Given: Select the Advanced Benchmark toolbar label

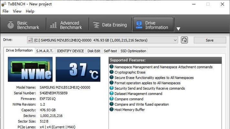Looking at the screenshot, I should click(x=71, y=25).
